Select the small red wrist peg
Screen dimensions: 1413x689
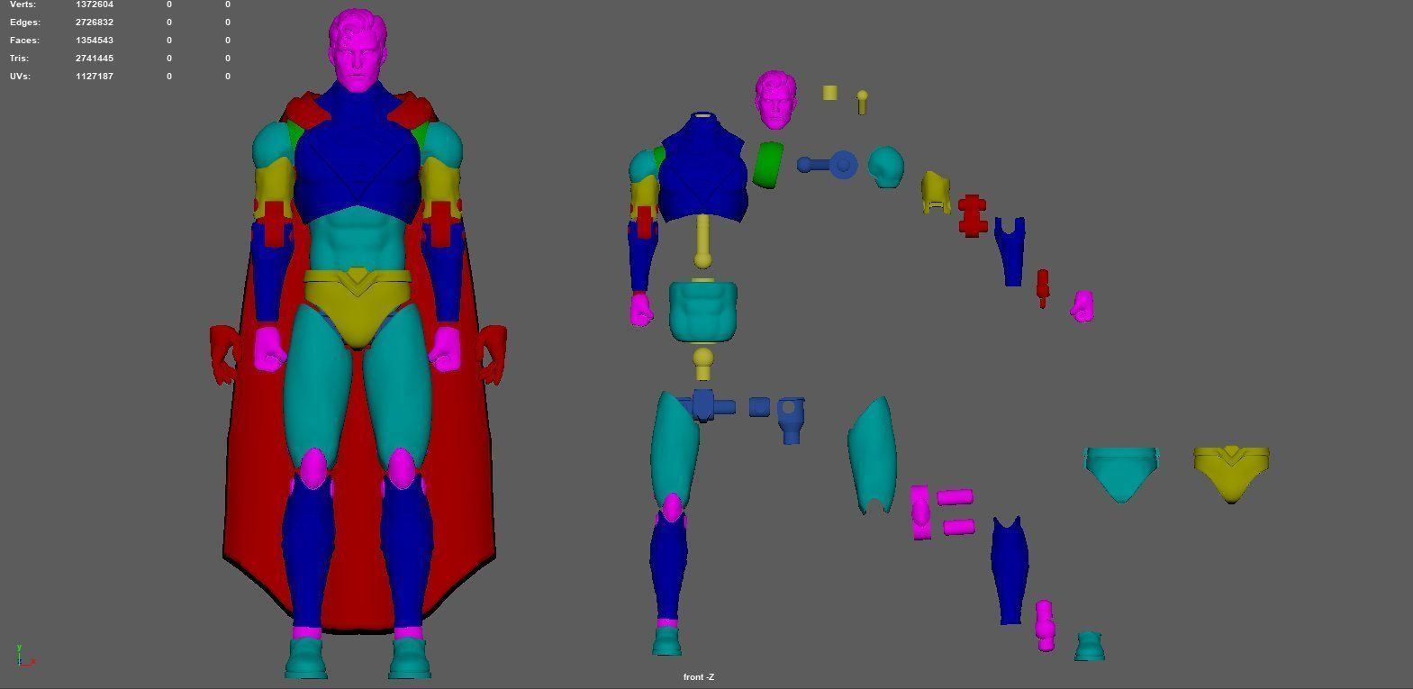pyautogui.click(x=1043, y=287)
